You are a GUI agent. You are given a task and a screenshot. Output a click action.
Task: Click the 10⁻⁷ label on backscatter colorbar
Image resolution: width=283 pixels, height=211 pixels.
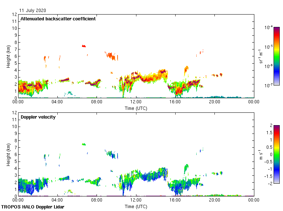[x=268, y=85]
